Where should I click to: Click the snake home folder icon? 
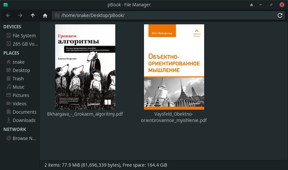(9, 62)
